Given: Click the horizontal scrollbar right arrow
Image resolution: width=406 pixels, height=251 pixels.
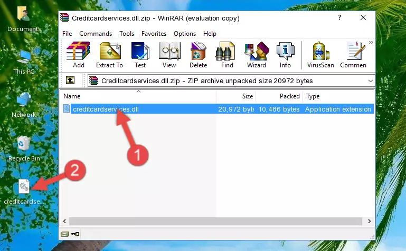Looking at the screenshot, I should (x=369, y=222).
